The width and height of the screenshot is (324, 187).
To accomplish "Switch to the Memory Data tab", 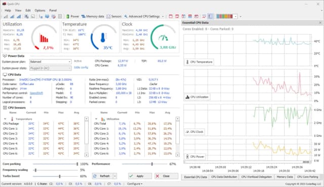I will click(285, 177).
